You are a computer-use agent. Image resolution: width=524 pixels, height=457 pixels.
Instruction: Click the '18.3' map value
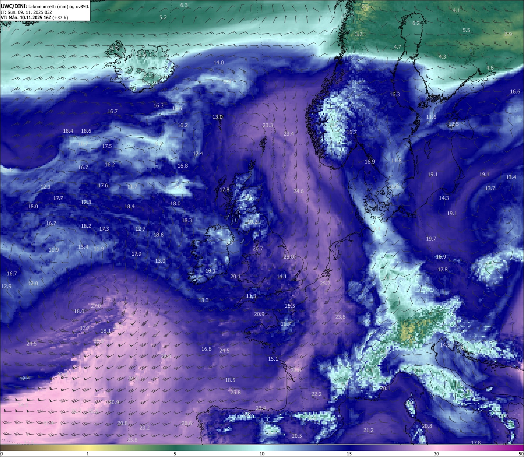pos(187,220)
